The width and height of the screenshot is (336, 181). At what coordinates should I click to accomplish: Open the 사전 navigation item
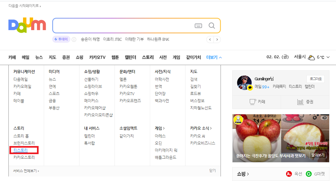point(163,57)
